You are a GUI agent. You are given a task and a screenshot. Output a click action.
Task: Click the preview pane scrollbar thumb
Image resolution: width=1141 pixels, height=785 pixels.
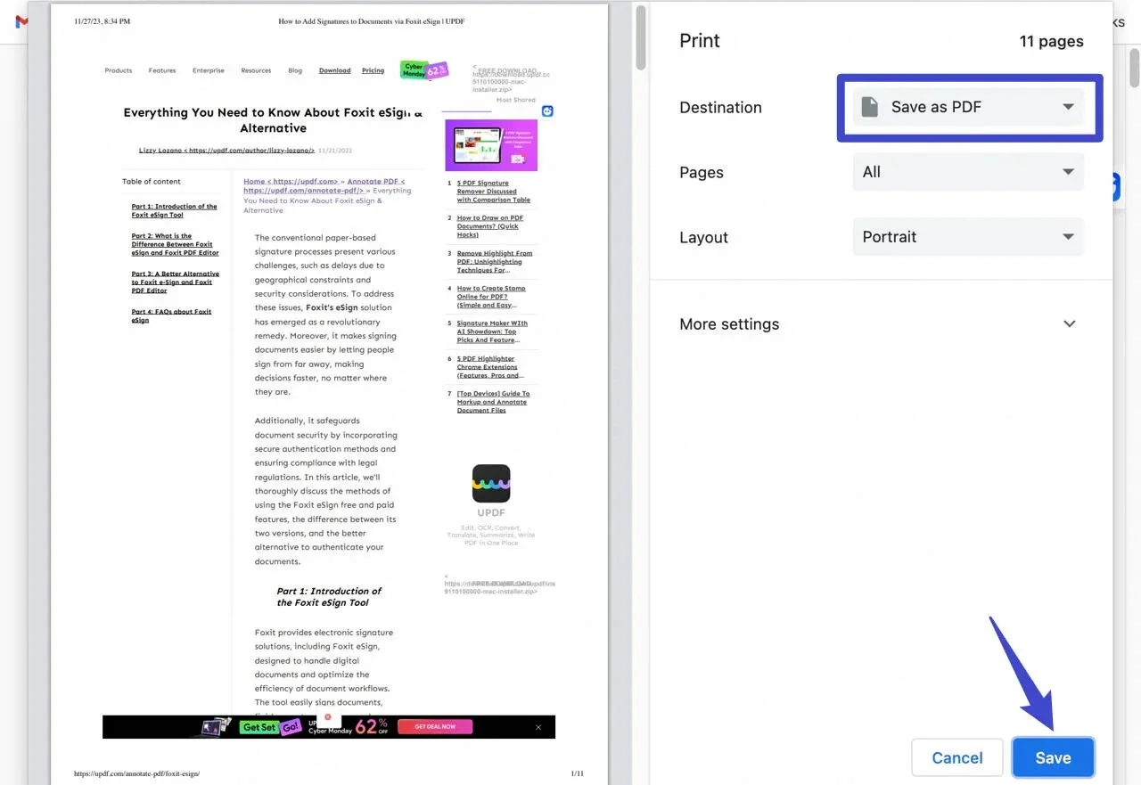pyautogui.click(x=640, y=37)
